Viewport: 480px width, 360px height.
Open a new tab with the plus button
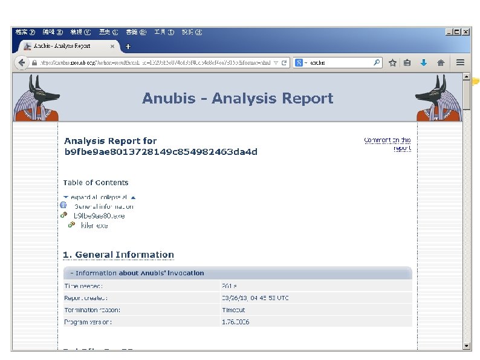[128, 46]
